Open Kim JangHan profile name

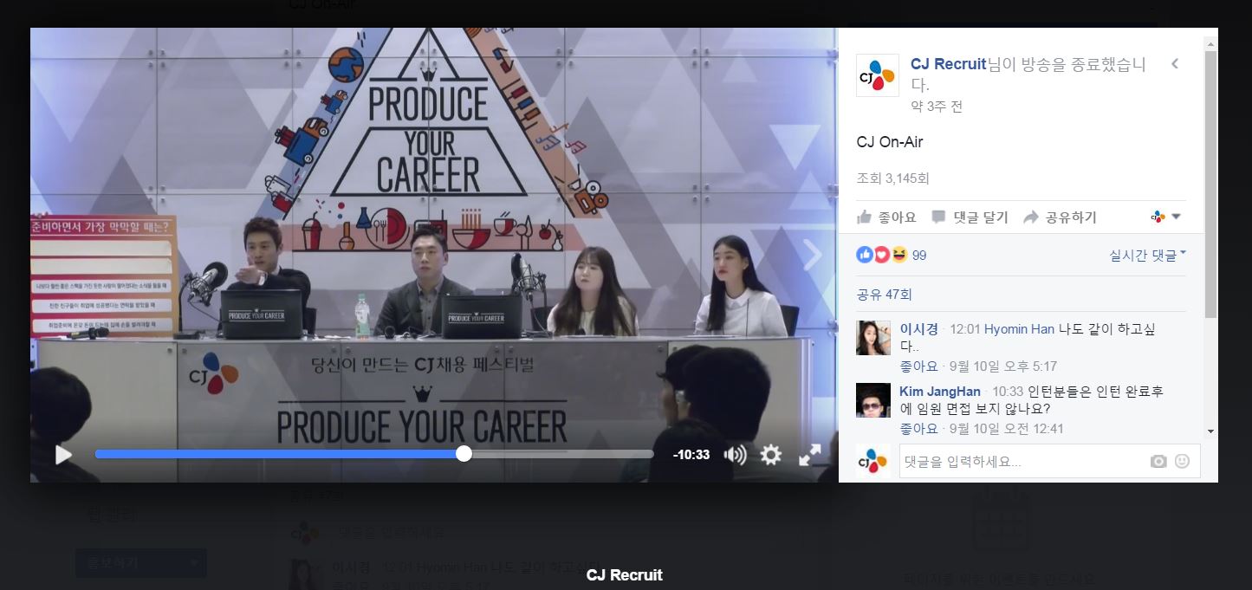tap(940, 392)
